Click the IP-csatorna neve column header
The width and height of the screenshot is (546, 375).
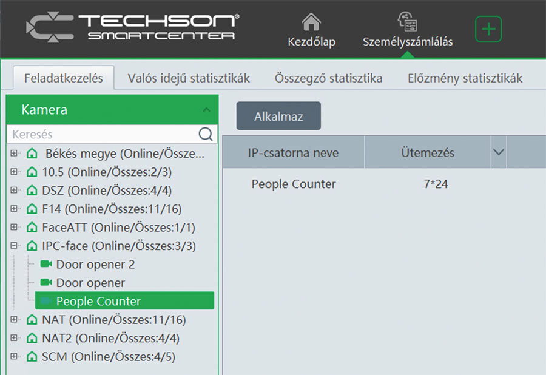(x=293, y=152)
